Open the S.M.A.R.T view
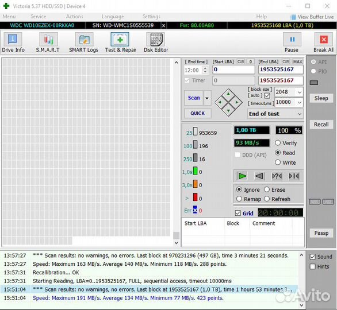The height and width of the screenshot is (310, 337). click(x=48, y=42)
